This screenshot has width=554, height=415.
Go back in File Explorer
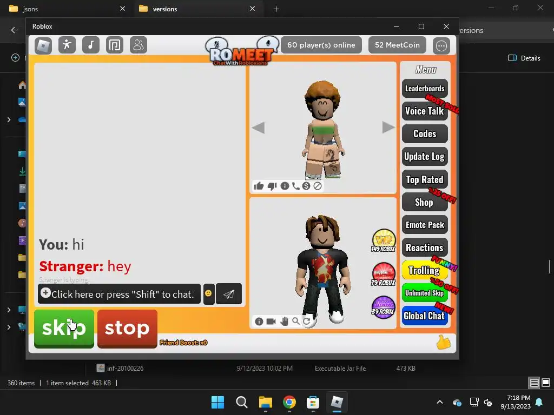click(x=15, y=30)
